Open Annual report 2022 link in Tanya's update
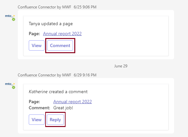Screen dimensions: 188x137 62,34
